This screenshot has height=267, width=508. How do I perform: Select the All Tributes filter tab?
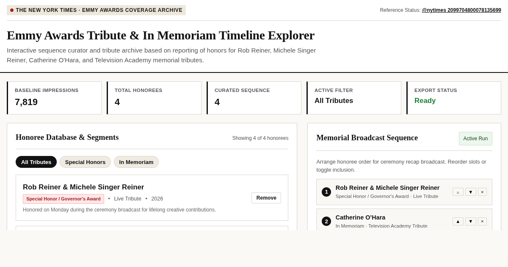(36, 162)
